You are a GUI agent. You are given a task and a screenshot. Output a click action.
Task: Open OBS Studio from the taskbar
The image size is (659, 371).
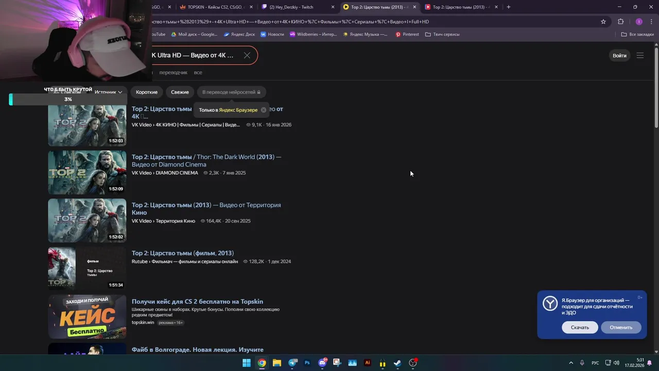(413, 363)
